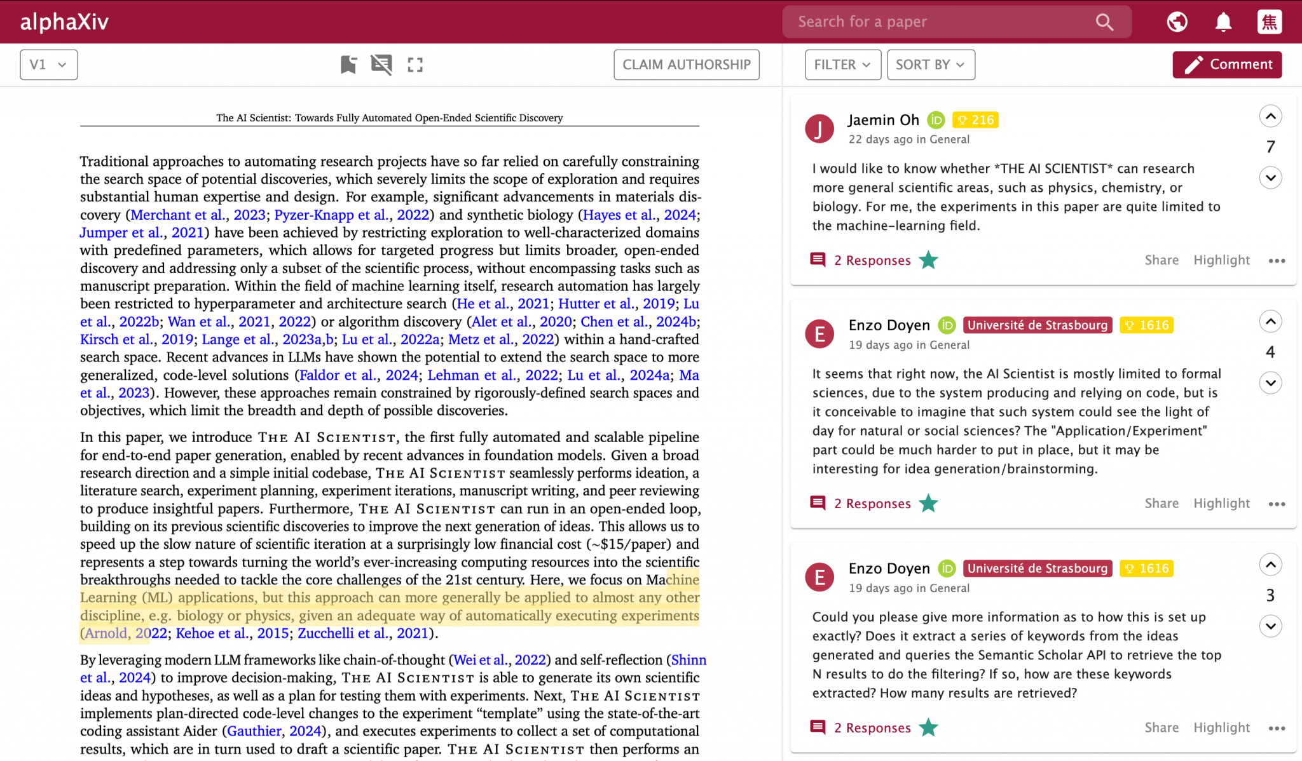Image resolution: width=1302 pixels, height=761 pixels.
Task: Enter fullscreen mode for the paper
Action: point(415,64)
